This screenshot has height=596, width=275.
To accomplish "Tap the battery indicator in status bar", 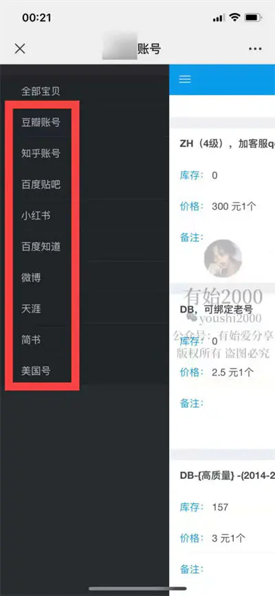I will point(252,17).
